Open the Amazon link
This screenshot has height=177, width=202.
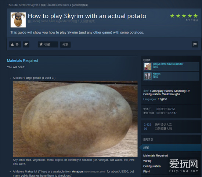coord(77,172)
